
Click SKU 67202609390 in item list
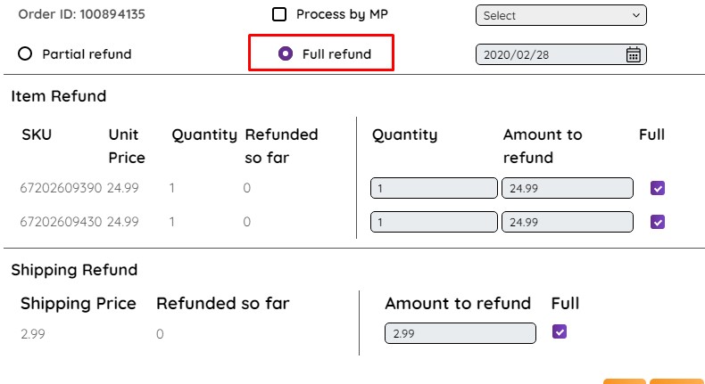pos(61,188)
